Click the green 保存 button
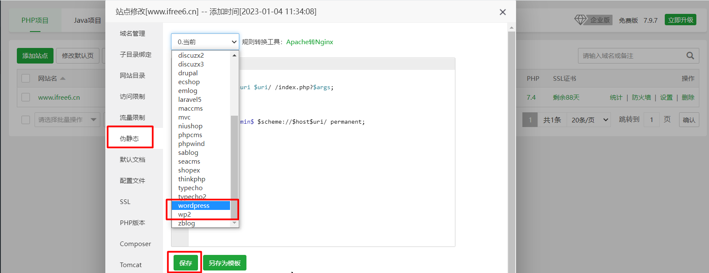This screenshot has height=273, width=709. pos(185,263)
